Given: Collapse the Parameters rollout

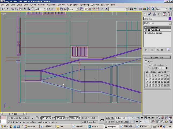Looking at the screenshot, I should [x=157, y=57].
